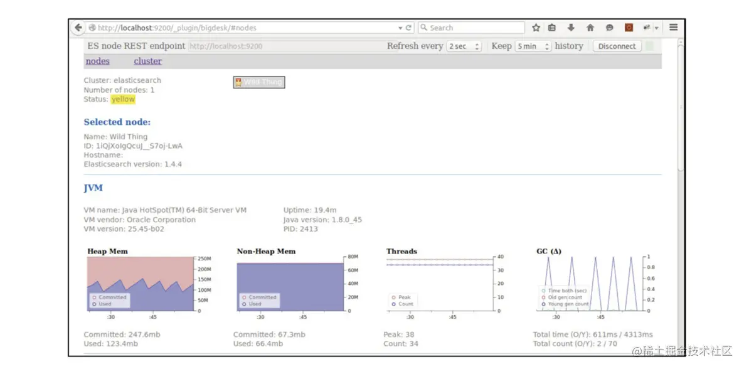This screenshot has height=369, width=744.
Task: Click the GC (Δ) chart
Action: point(590,284)
